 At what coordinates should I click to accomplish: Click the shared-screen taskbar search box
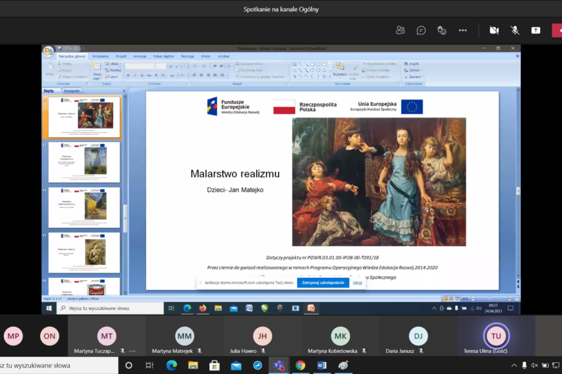(110, 308)
